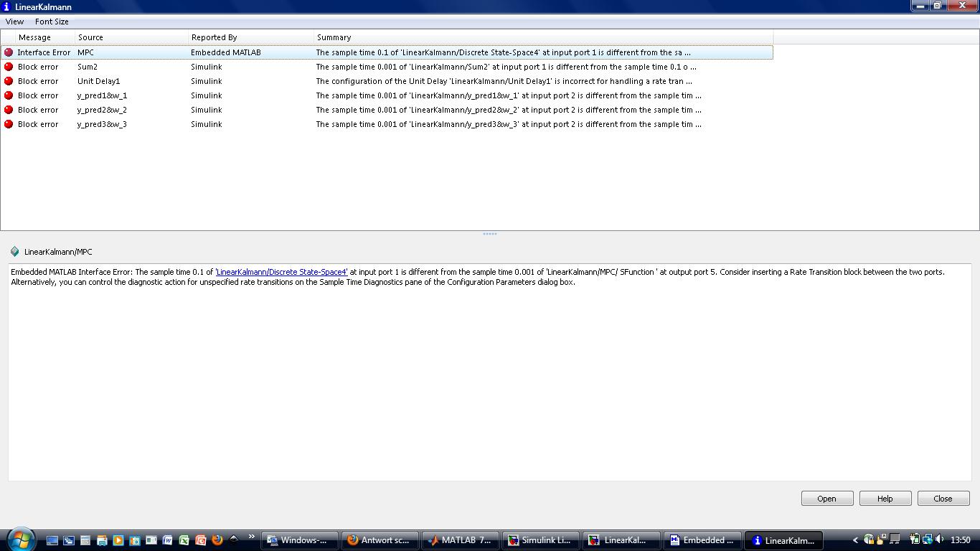Click the red error icon for the MPC row
Screen dimensions: 980x551
point(9,52)
